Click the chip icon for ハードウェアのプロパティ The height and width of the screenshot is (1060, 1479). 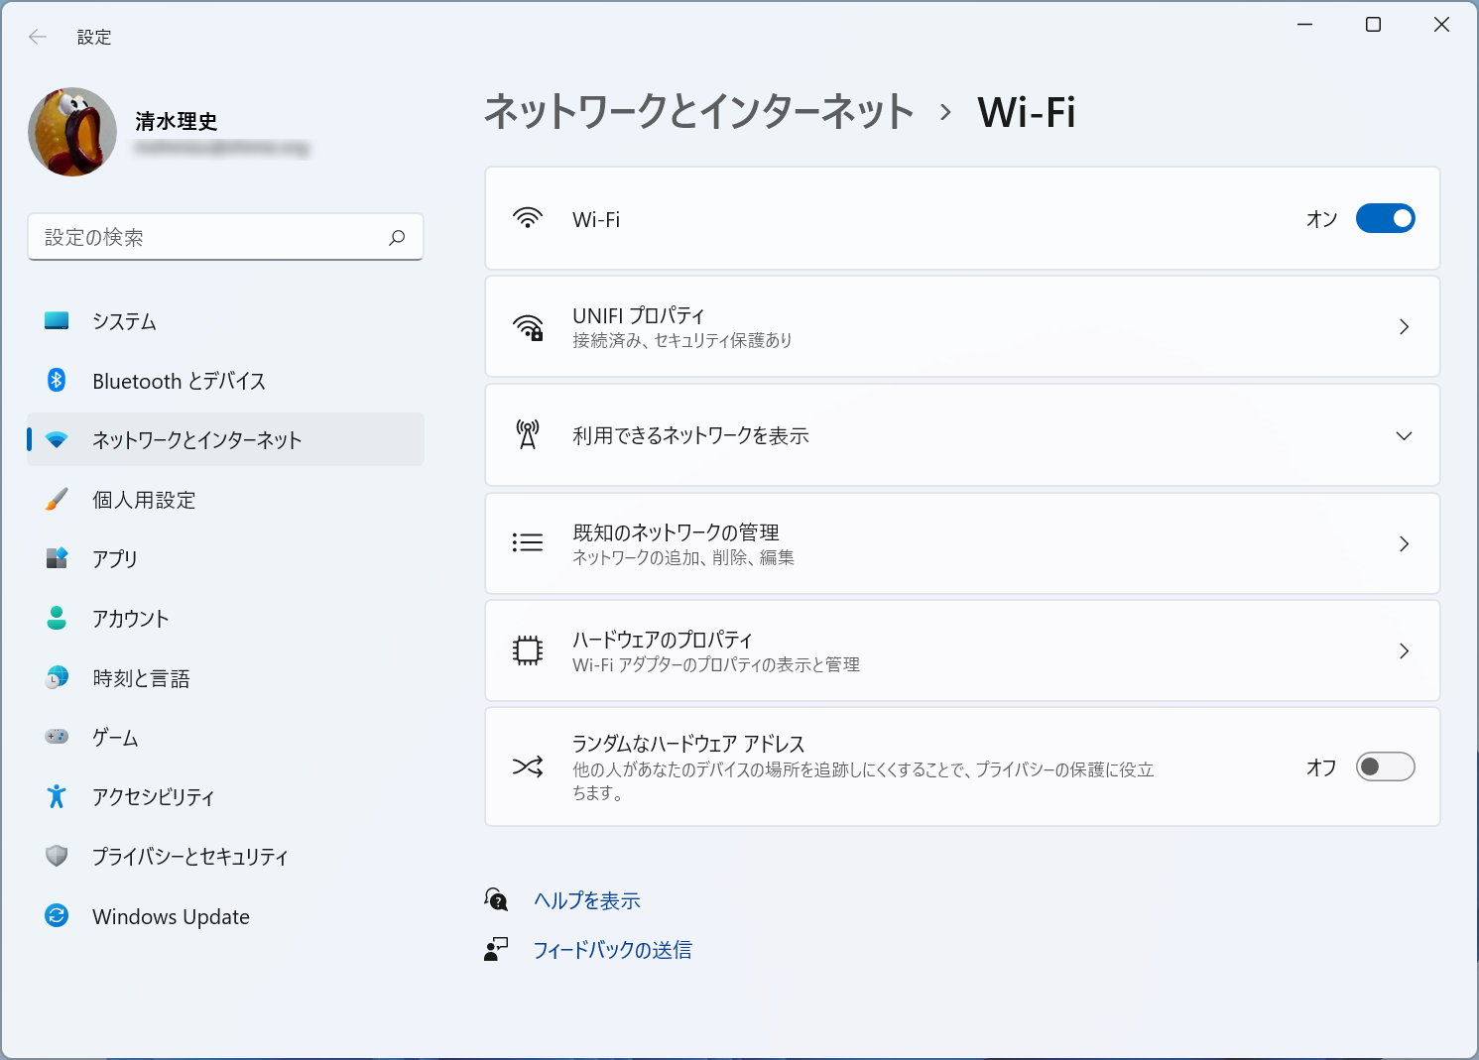click(528, 650)
